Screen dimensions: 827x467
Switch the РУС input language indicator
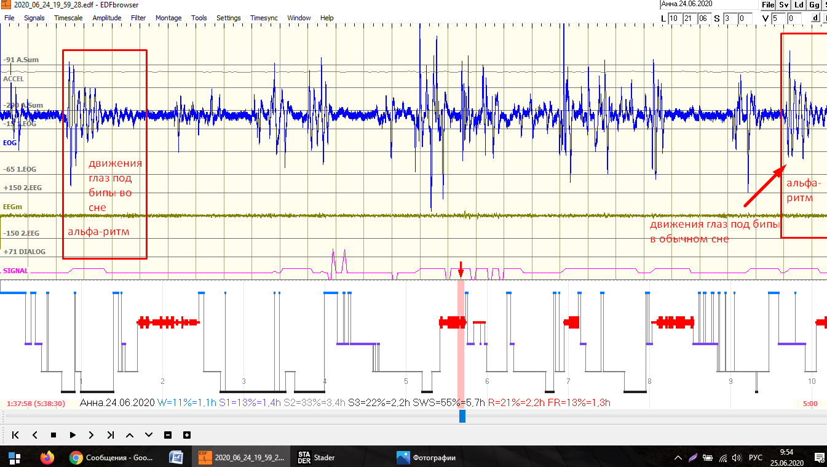[755, 458]
